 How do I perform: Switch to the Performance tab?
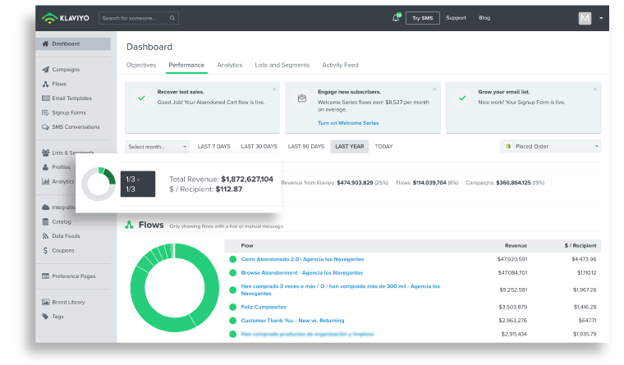click(x=186, y=65)
